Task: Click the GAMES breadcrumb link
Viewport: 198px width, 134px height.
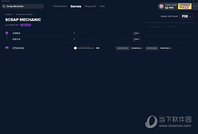Action: click(9, 14)
